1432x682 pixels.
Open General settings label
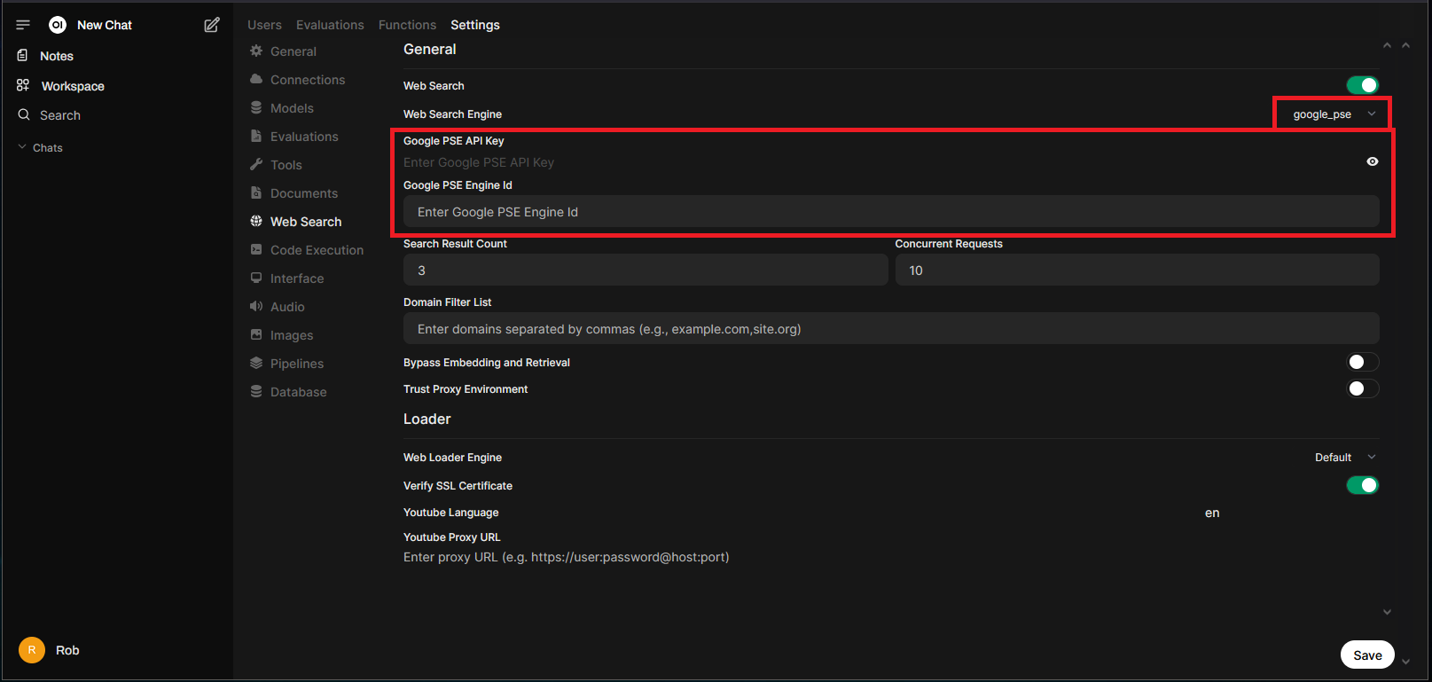(x=293, y=51)
